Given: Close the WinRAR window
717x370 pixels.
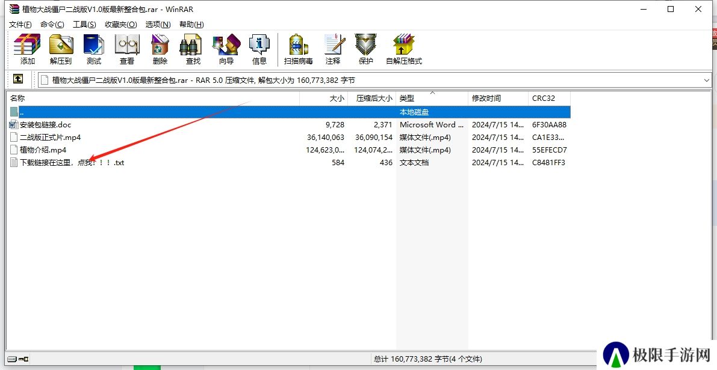Looking at the screenshot, I should pyautogui.click(x=698, y=9).
